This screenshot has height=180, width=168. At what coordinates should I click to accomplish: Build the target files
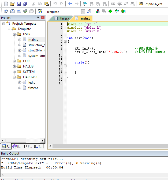tap(12, 11)
